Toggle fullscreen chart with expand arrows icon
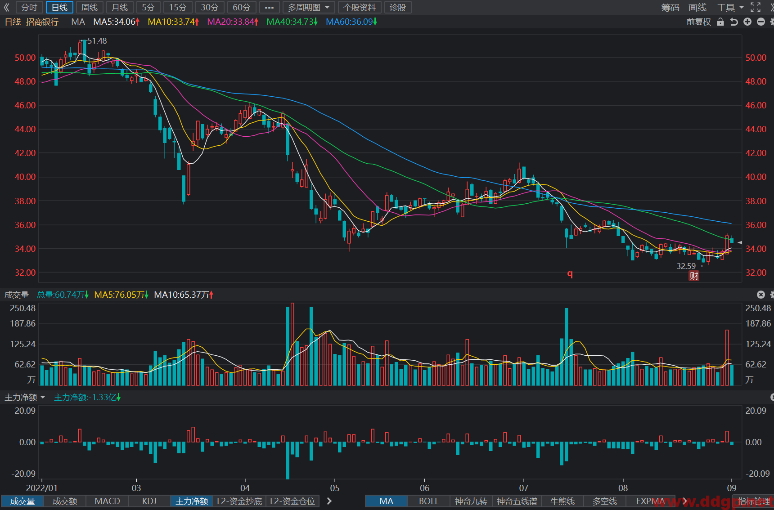Image resolution: width=774 pixels, height=510 pixels. point(756,7)
